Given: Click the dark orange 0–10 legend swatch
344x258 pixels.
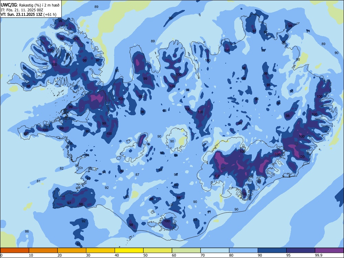Looking at the screenshot, I should click(14, 250).
